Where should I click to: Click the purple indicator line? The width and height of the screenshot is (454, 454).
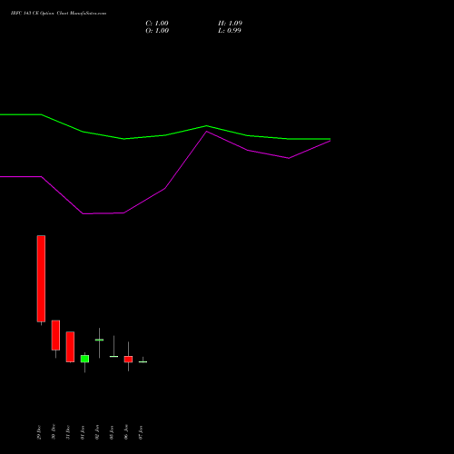pos(165,188)
